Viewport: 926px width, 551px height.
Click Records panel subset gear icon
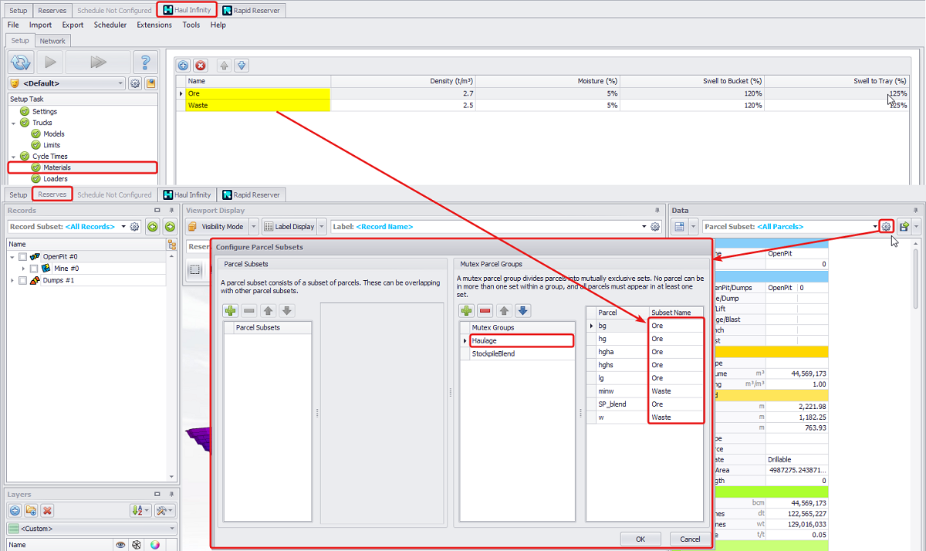[135, 227]
